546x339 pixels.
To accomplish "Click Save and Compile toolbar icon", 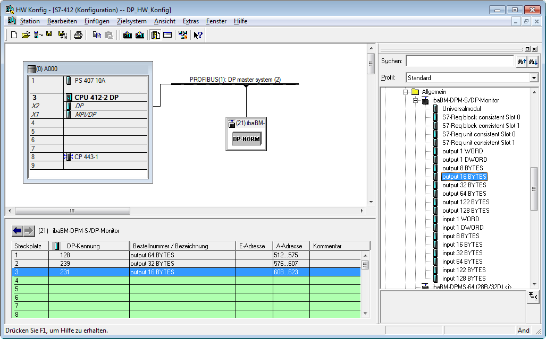I will point(62,35).
